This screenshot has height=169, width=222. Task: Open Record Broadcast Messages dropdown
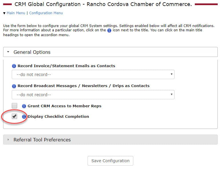pyautogui.click(x=93, y=95)
